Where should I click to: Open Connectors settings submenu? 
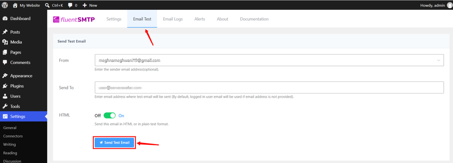pyautogui.click(x=13, y=136)
